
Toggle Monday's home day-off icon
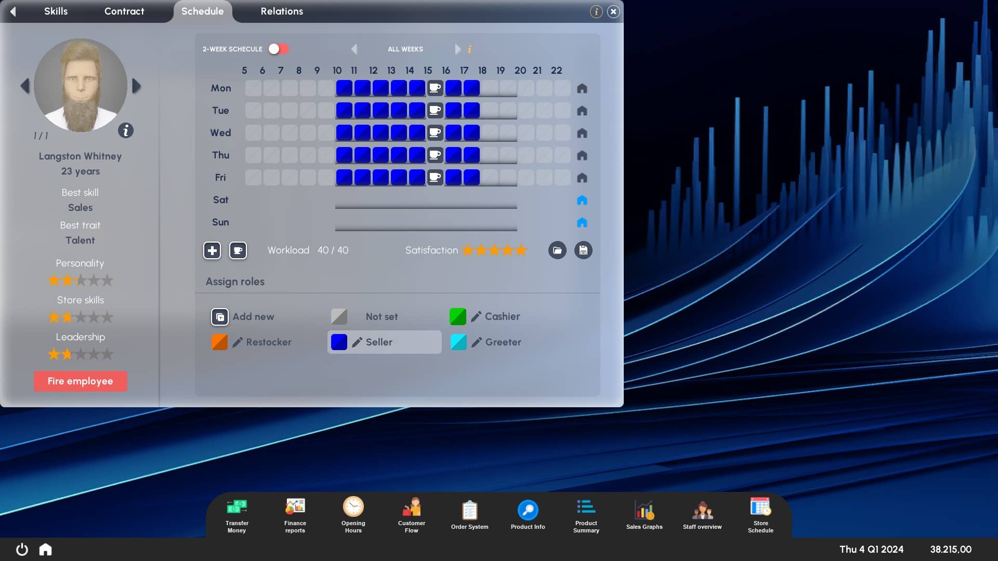point(582,88)
